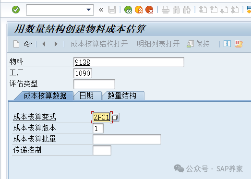The height and width of the screenshot is (179, 251).
Task: Click the Create New Session icon
Action: pyautogui.click(x=249, y=10)
